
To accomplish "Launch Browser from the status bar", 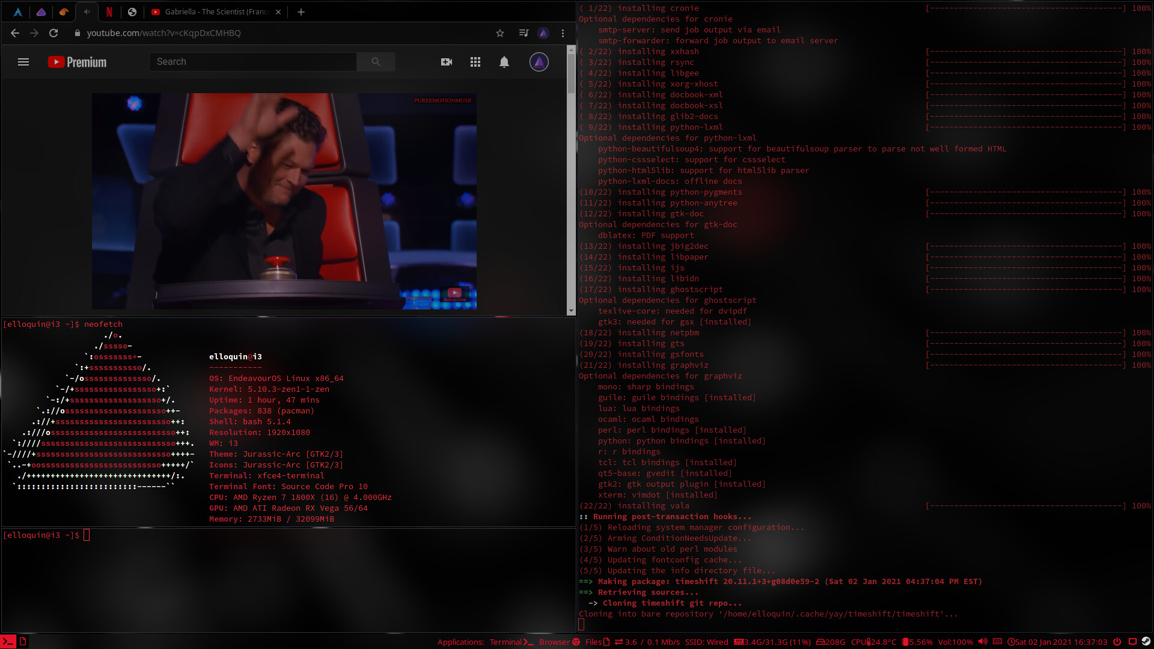I will [x=560, y=642].
